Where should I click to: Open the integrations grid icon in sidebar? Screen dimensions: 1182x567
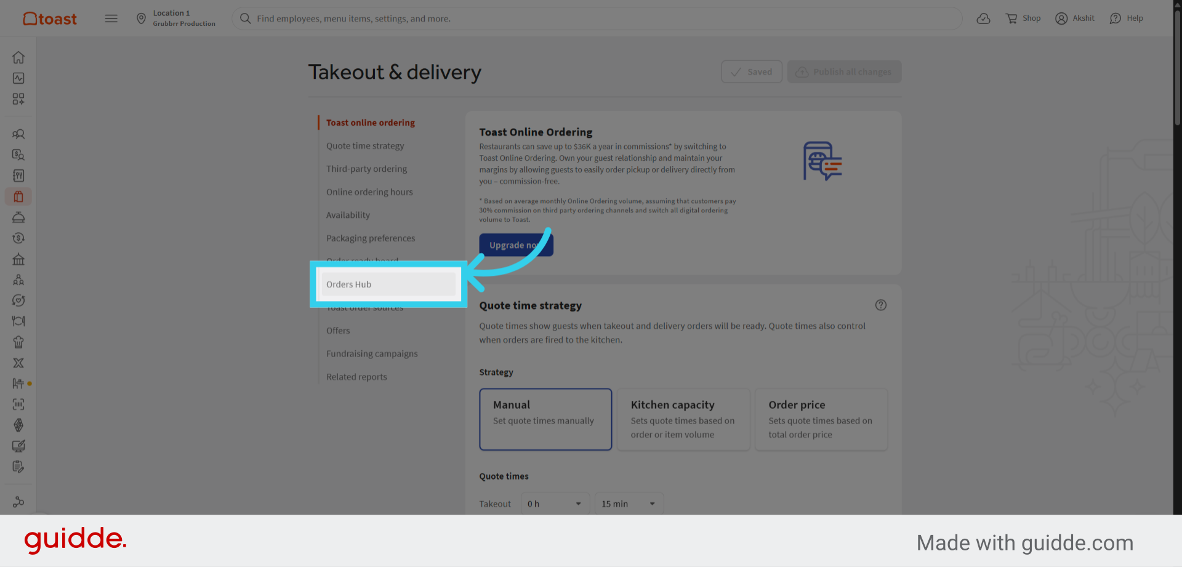pos(18,99)
